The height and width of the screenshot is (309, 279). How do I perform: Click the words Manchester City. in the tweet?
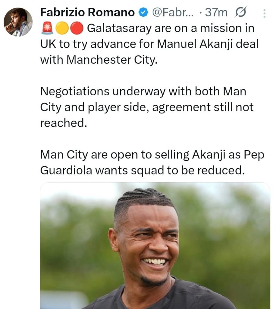pos(112,60)
